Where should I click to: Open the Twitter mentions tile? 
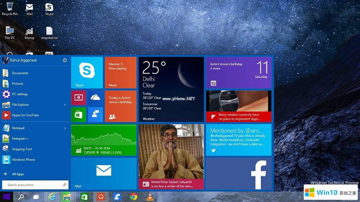pyautogui.click(x=238, y=140)
